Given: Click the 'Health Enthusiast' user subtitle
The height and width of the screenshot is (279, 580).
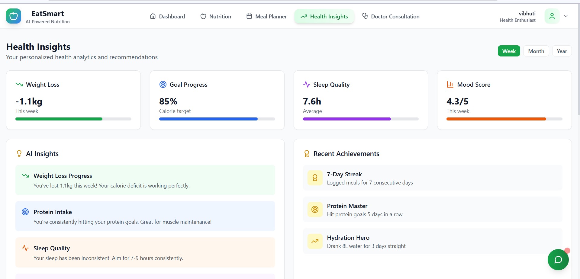Looking at the screenshot, I should (x=518, y=20).
